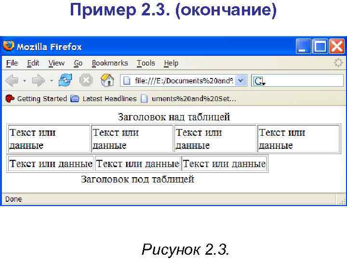Open the Getting Started bookmark
Screen dimensions: 347x260
pyautogui.click(x=36, y=99)
